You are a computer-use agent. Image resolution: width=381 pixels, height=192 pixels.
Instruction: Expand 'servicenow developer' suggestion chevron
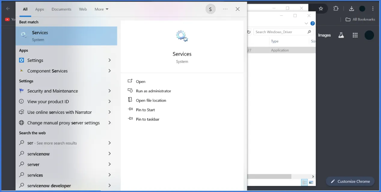[x=109, y=185]
